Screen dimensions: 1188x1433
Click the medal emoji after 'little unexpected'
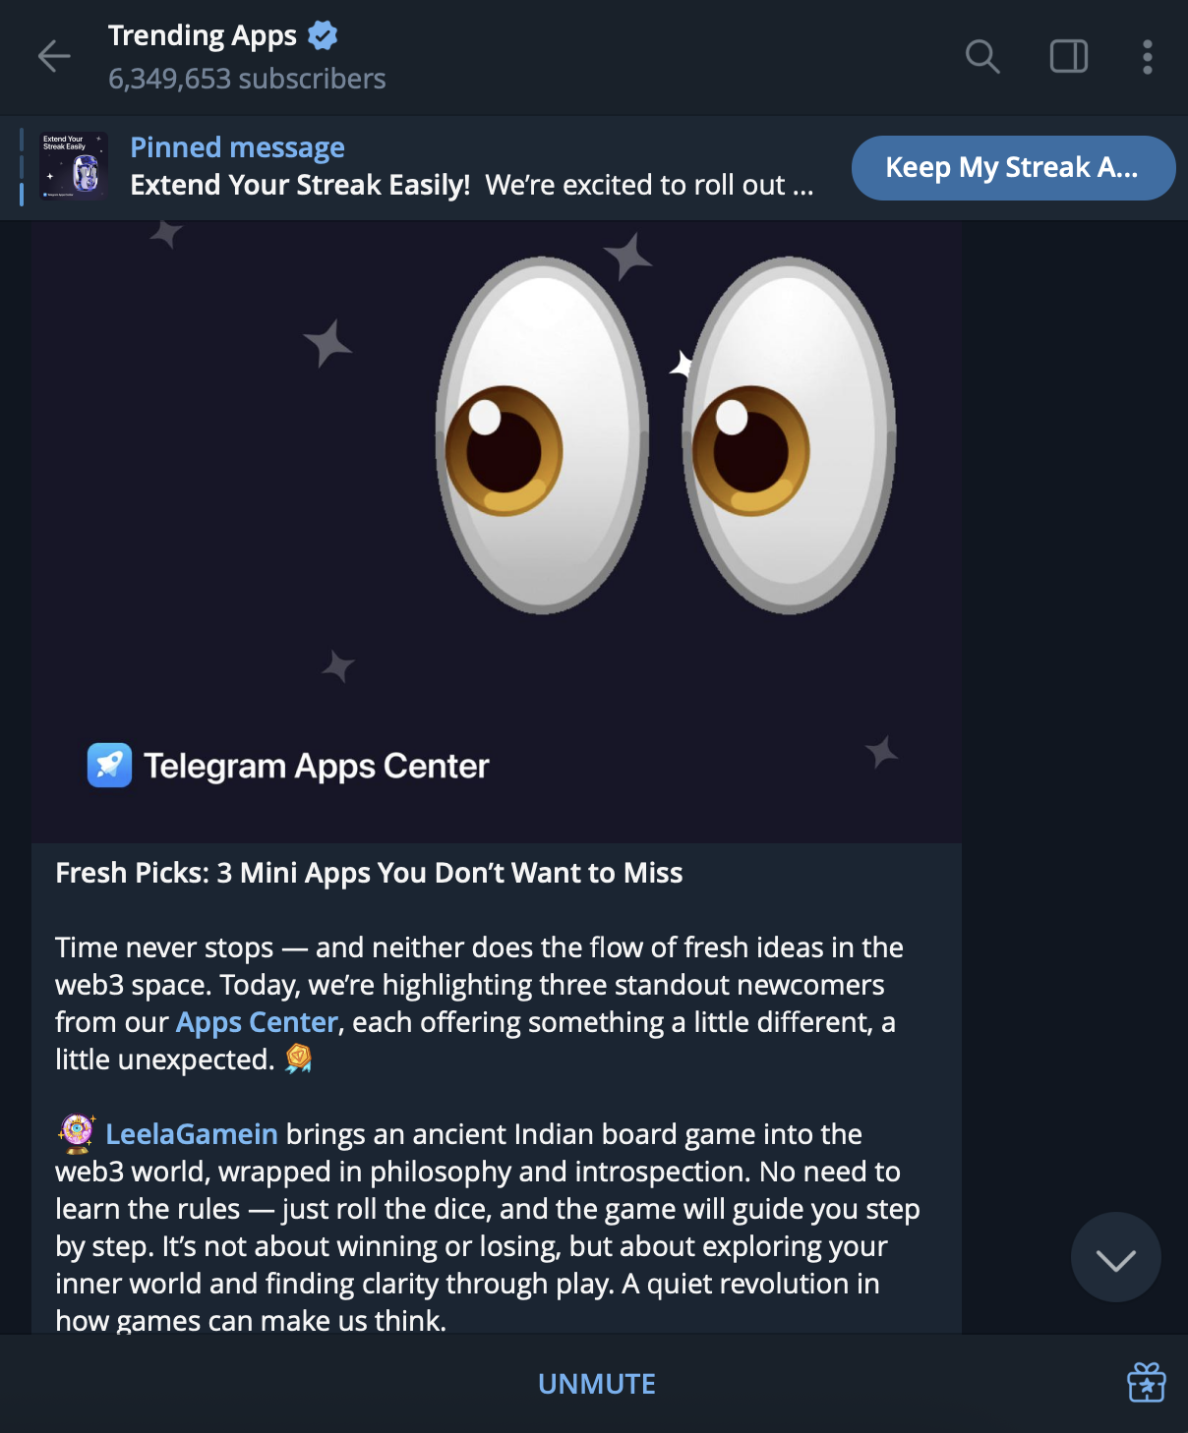[x=298, y=1059]
